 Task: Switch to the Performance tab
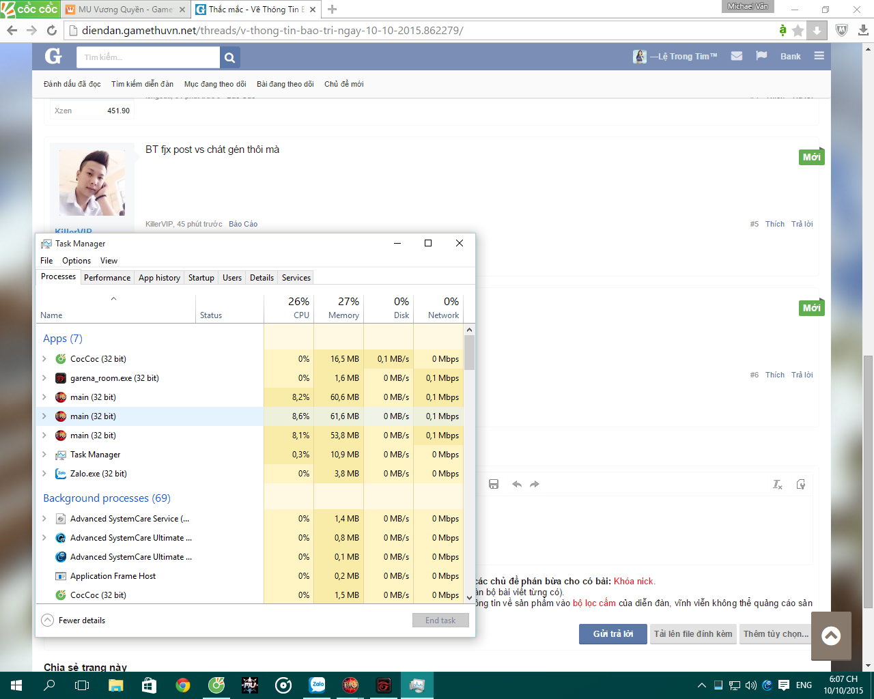click(x=107, y=278)
